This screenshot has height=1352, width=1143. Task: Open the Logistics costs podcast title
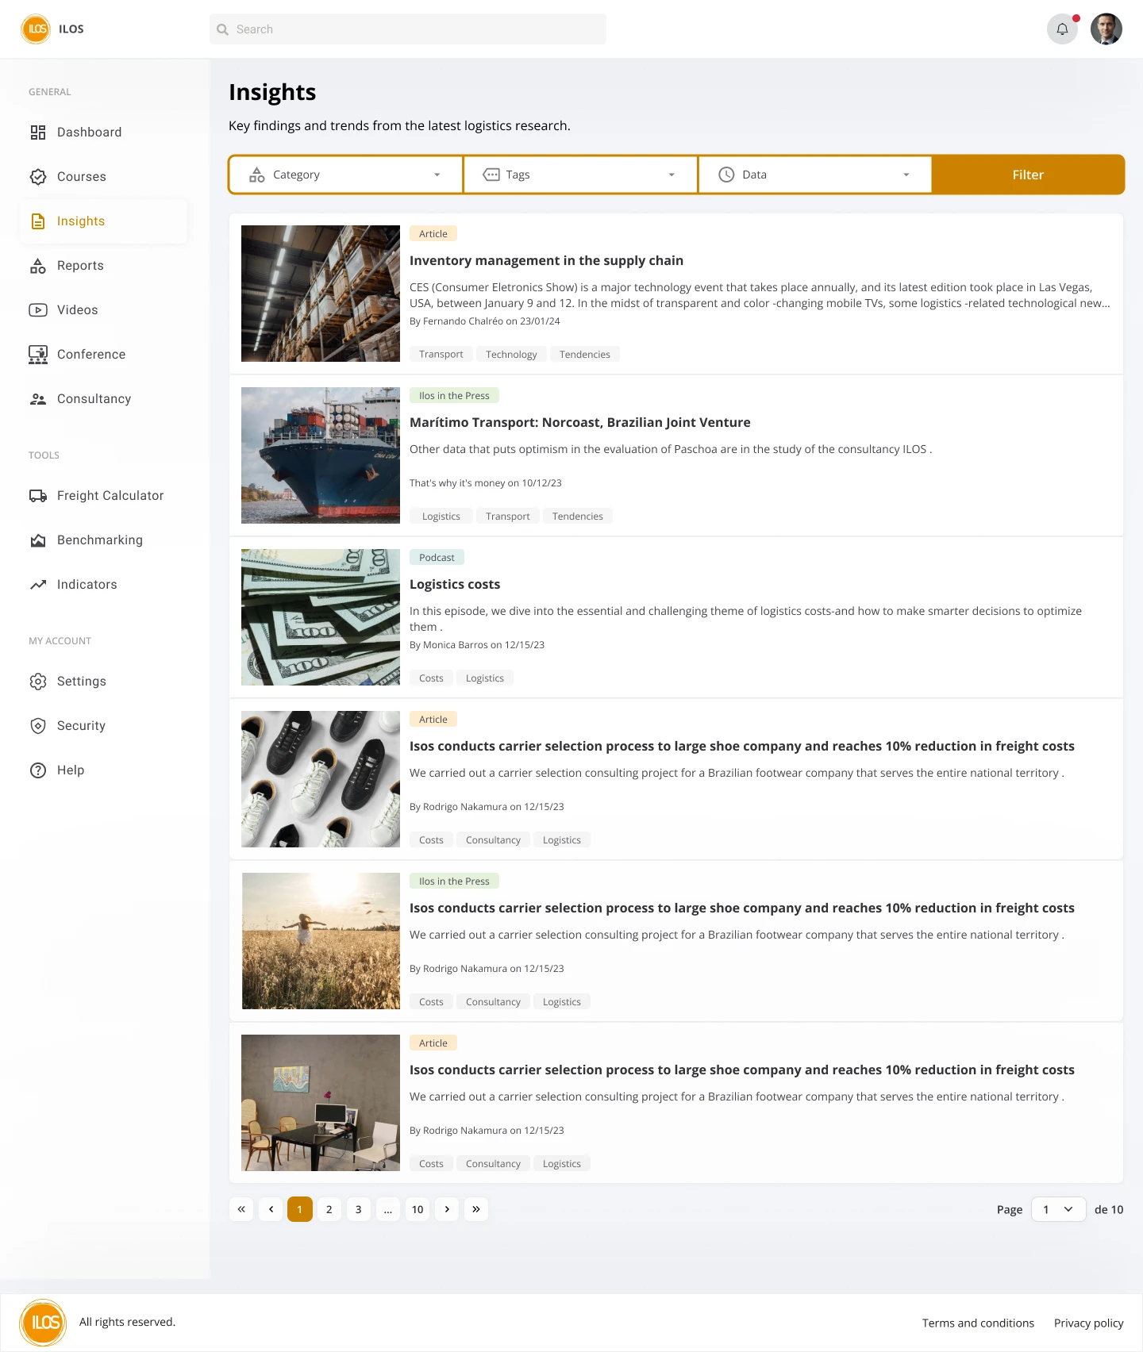pos(455,584)
